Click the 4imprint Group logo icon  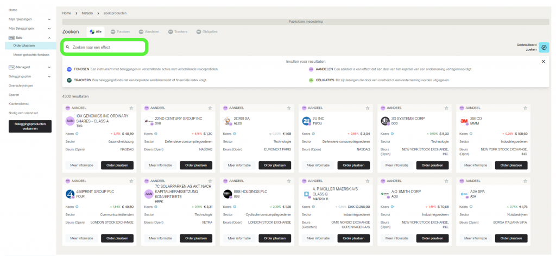(70, 194)
